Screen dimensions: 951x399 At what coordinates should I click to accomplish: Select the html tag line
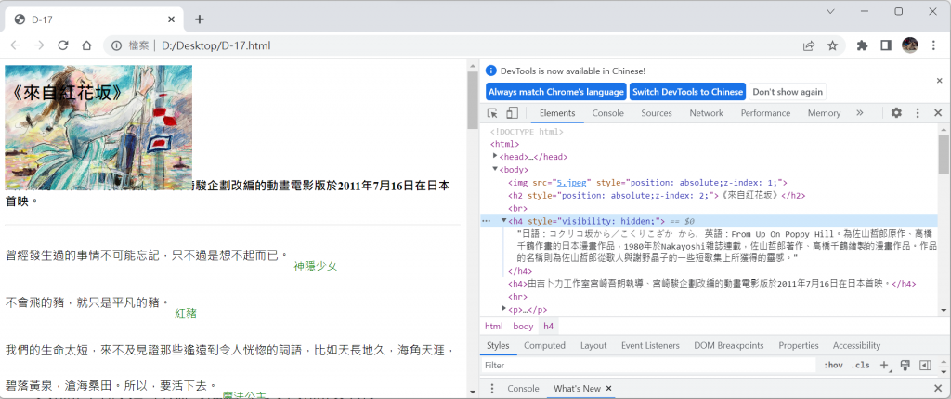505,145
